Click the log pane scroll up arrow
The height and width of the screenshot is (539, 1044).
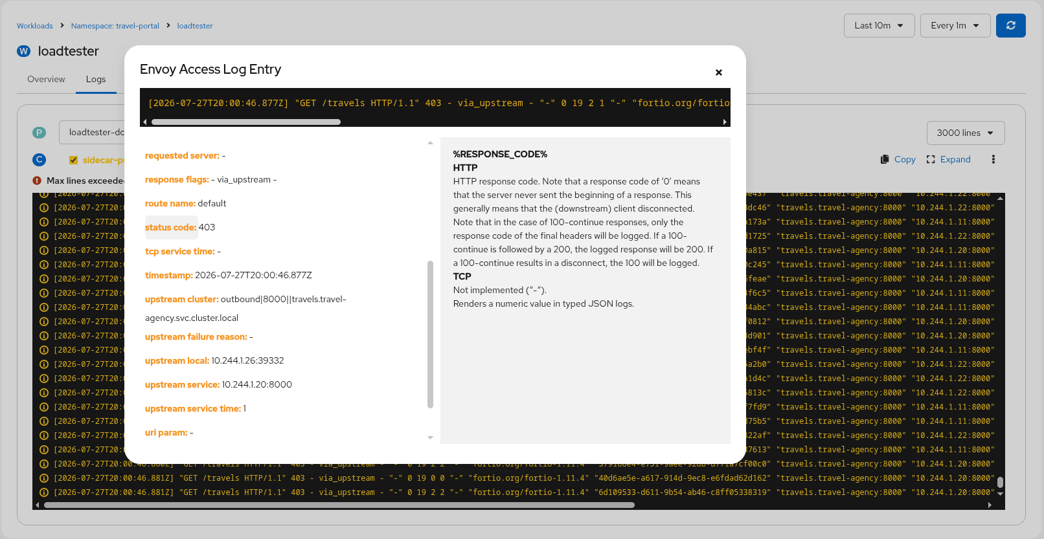1000,197
